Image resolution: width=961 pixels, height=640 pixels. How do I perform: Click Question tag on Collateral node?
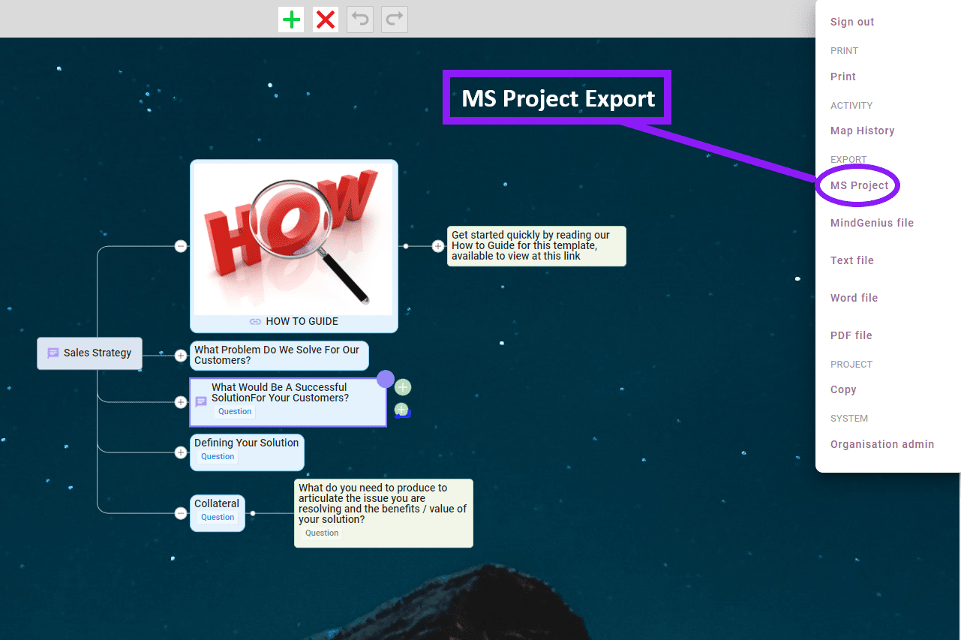[x=218, y=517]
